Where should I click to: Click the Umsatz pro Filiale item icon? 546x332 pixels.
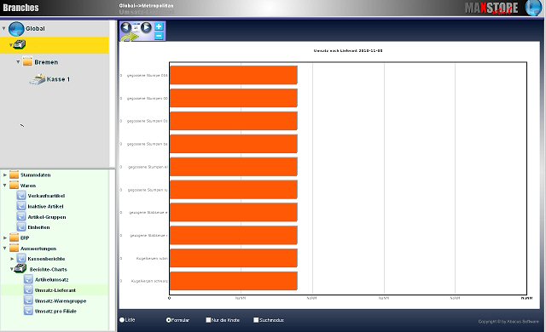point(28,311)
